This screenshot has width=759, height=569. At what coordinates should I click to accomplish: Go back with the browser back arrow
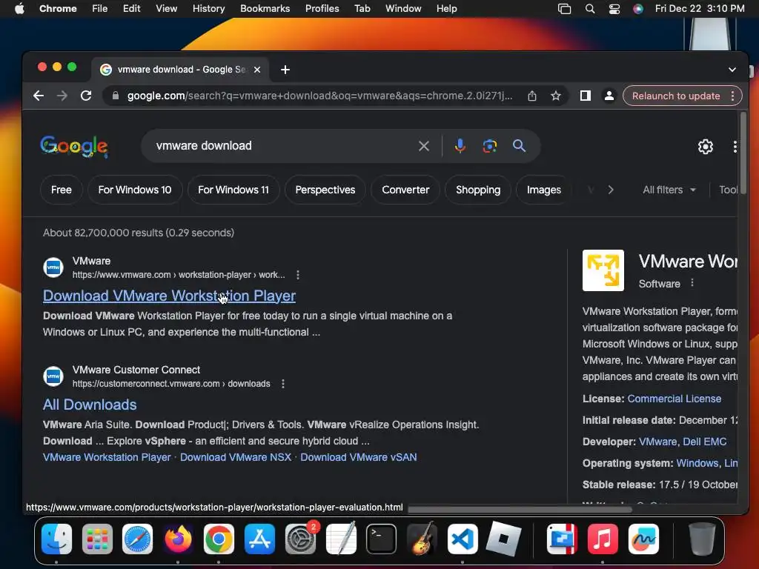pyautogui.click(x=39, y=96)
